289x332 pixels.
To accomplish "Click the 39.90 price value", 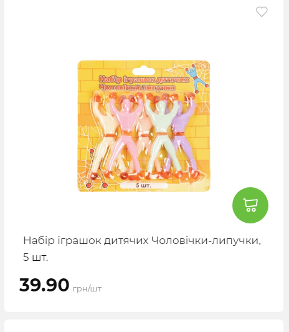I will click(x=44, y=285).
